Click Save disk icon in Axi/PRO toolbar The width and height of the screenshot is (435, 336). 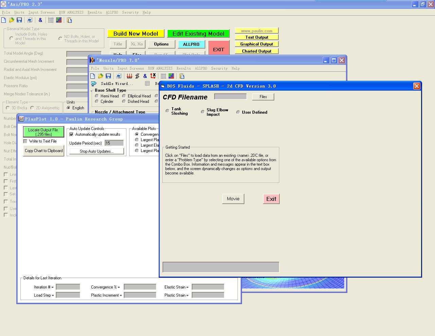point(19,20)
